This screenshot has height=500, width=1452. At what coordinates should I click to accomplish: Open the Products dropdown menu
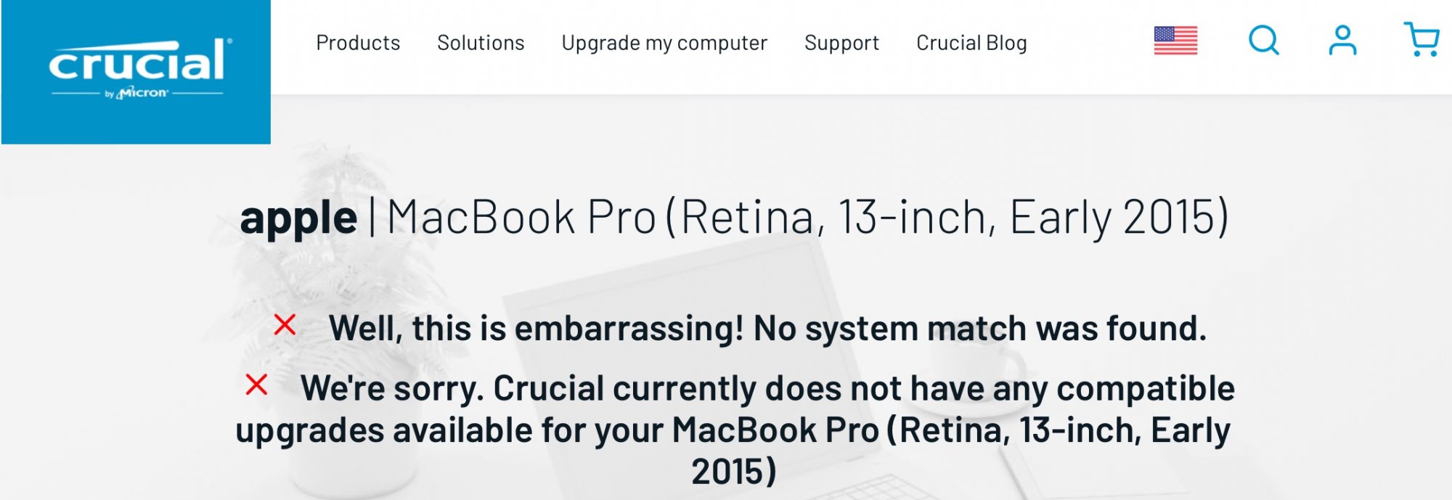click(x=359, y=44)
